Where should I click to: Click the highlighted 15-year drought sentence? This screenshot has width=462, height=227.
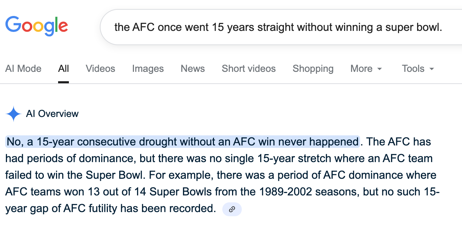pyautogui.click(x=183, y=142)
